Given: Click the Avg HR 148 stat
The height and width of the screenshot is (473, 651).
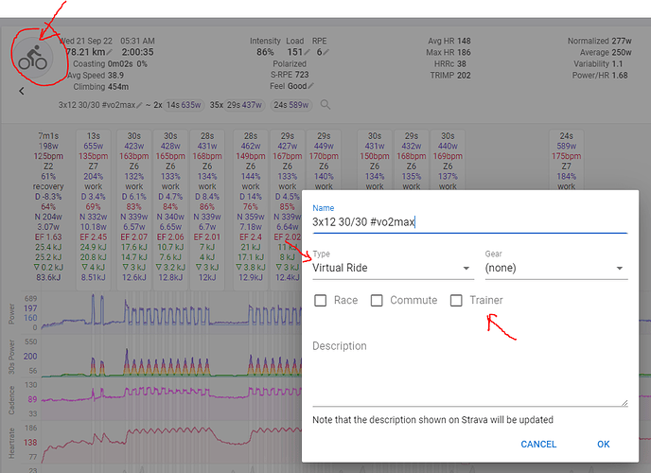Looking at the screenshot, I should tap(449, 41).
